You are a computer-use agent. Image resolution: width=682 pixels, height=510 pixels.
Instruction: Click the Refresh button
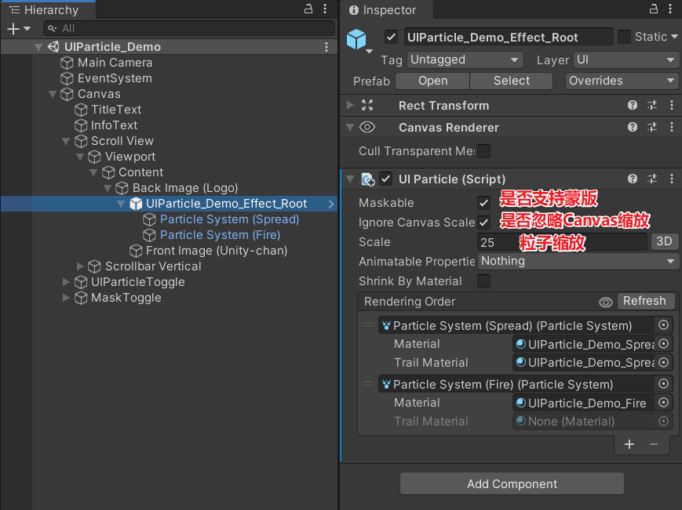tap(645, 301)
